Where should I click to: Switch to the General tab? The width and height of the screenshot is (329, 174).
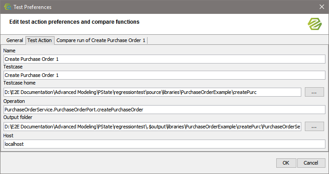14,40
